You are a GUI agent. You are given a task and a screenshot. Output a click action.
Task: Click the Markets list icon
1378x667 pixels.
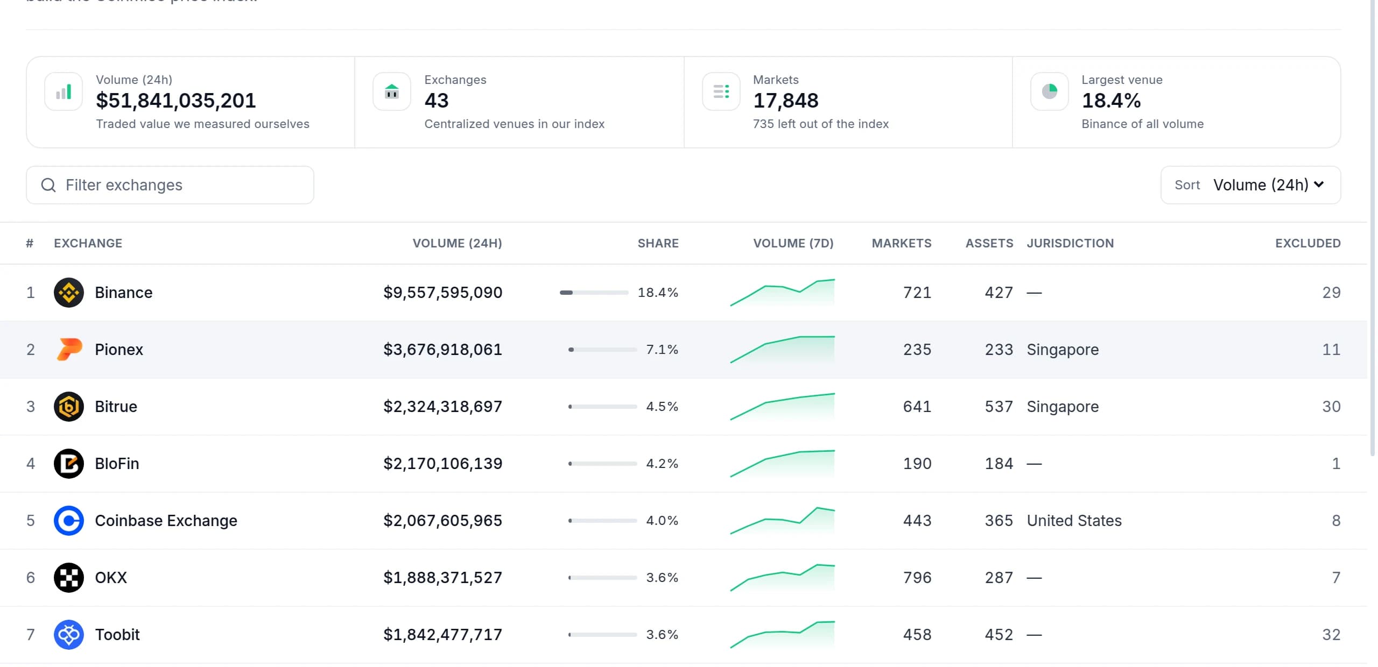721,91
